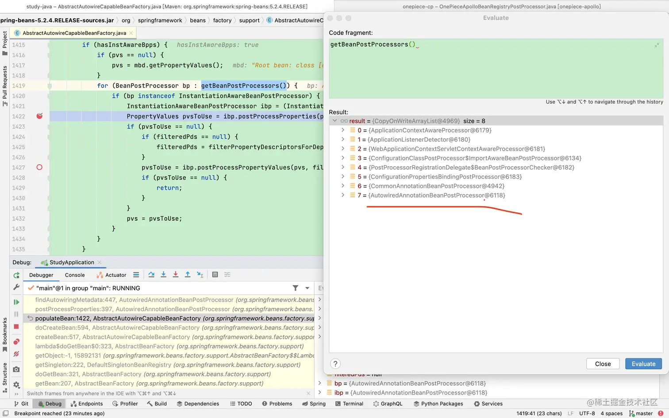Open Spring tool window
The width and height of the screenshot is (669, 418).
314,403
